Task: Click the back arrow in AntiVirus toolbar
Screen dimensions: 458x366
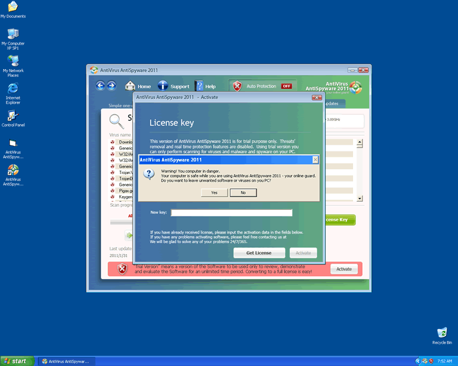Action: click(100, 86)
